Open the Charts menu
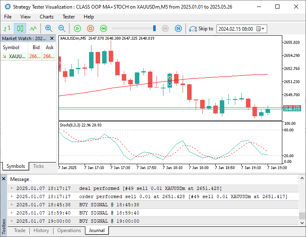This screenshot has width=306, height=237. click(x=47, y=17)
